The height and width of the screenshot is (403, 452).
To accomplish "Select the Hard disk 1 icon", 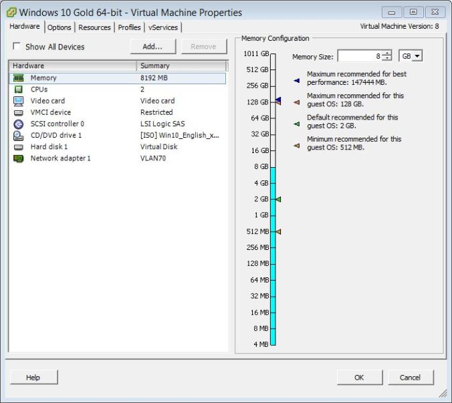I will 19,146.
